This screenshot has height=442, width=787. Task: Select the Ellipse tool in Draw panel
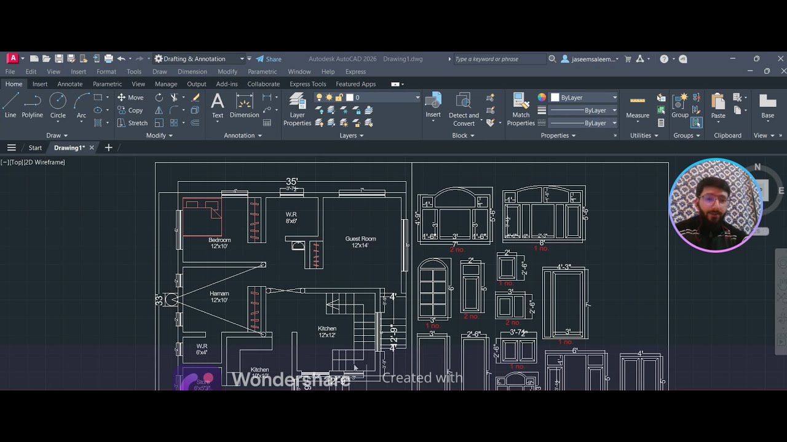click(98, 110)
